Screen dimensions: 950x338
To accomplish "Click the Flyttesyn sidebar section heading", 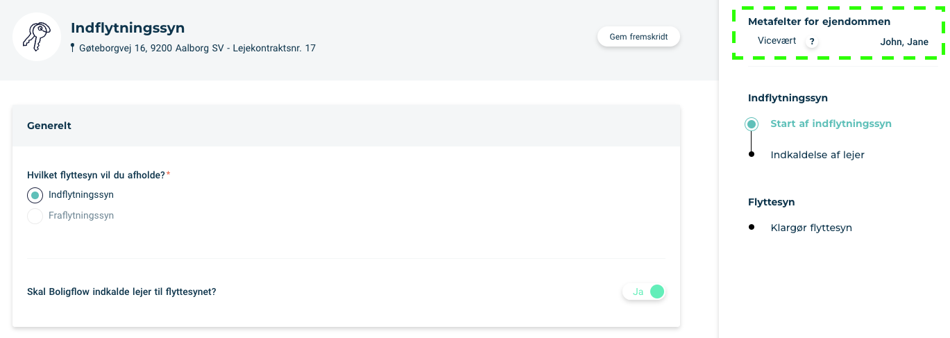I will (771, 202).
